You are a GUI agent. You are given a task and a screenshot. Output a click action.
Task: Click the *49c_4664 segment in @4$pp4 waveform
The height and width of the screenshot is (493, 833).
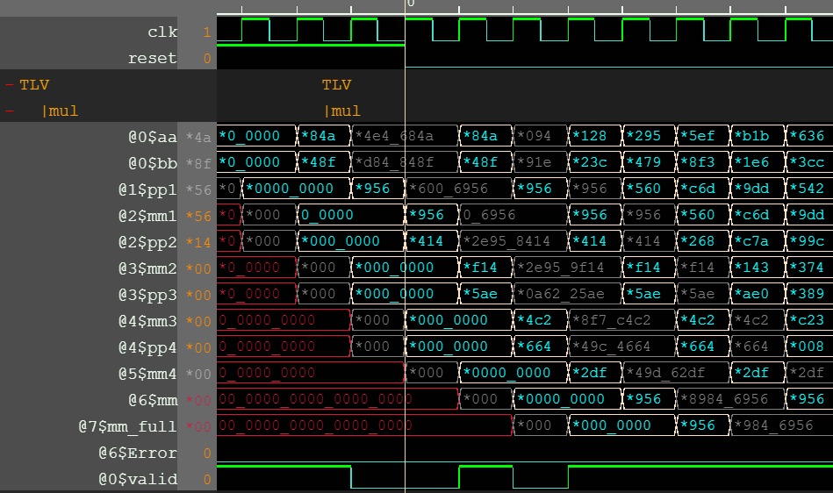point(621,346)
